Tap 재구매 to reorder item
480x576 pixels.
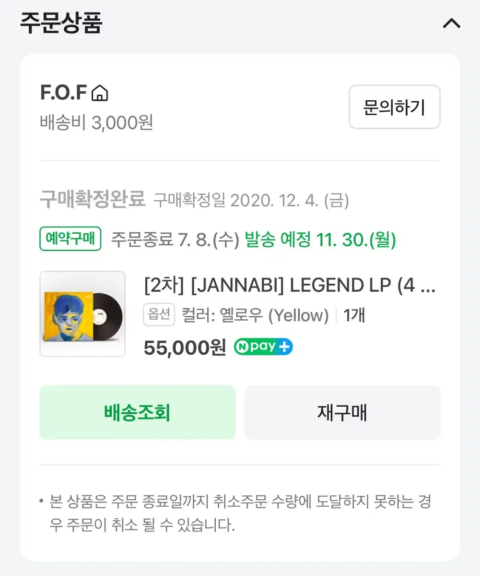342,412
